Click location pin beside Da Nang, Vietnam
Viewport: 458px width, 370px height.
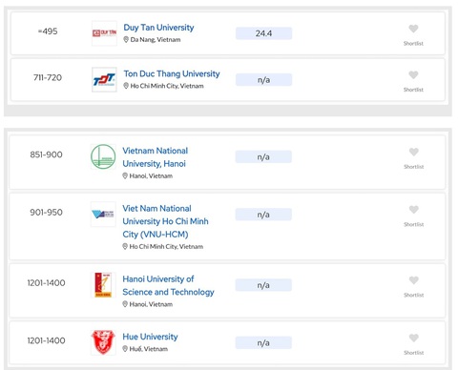click(126, 39)
